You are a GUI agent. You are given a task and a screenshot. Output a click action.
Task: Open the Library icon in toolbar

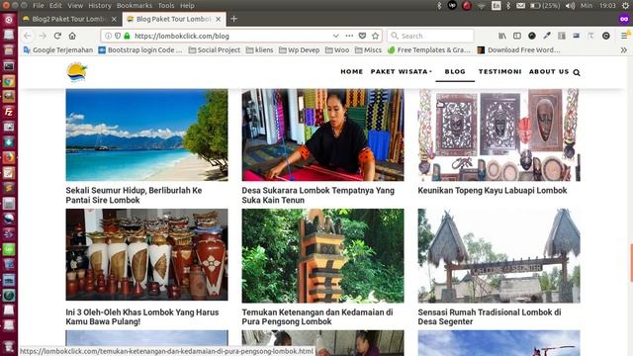[x=502, y=36]
